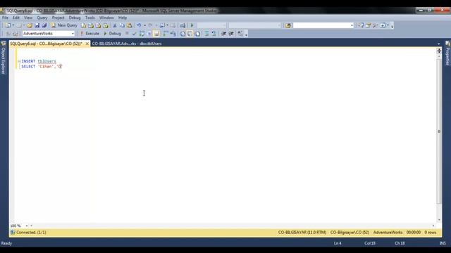Uncomment the selected lines
The image size is (451, 253).
214,34
